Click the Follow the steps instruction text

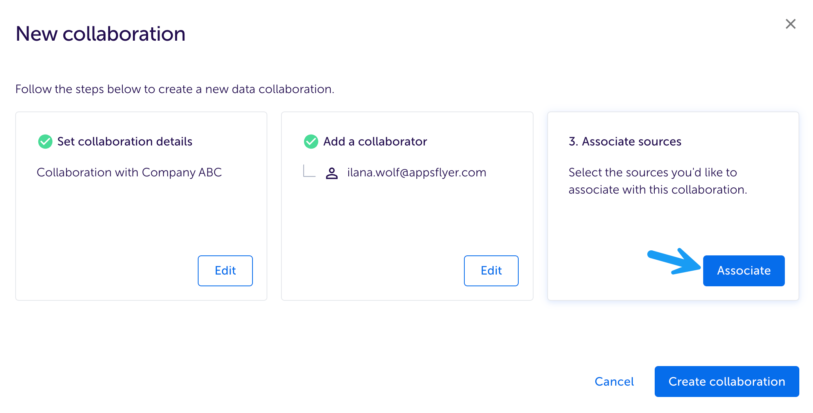175,89
